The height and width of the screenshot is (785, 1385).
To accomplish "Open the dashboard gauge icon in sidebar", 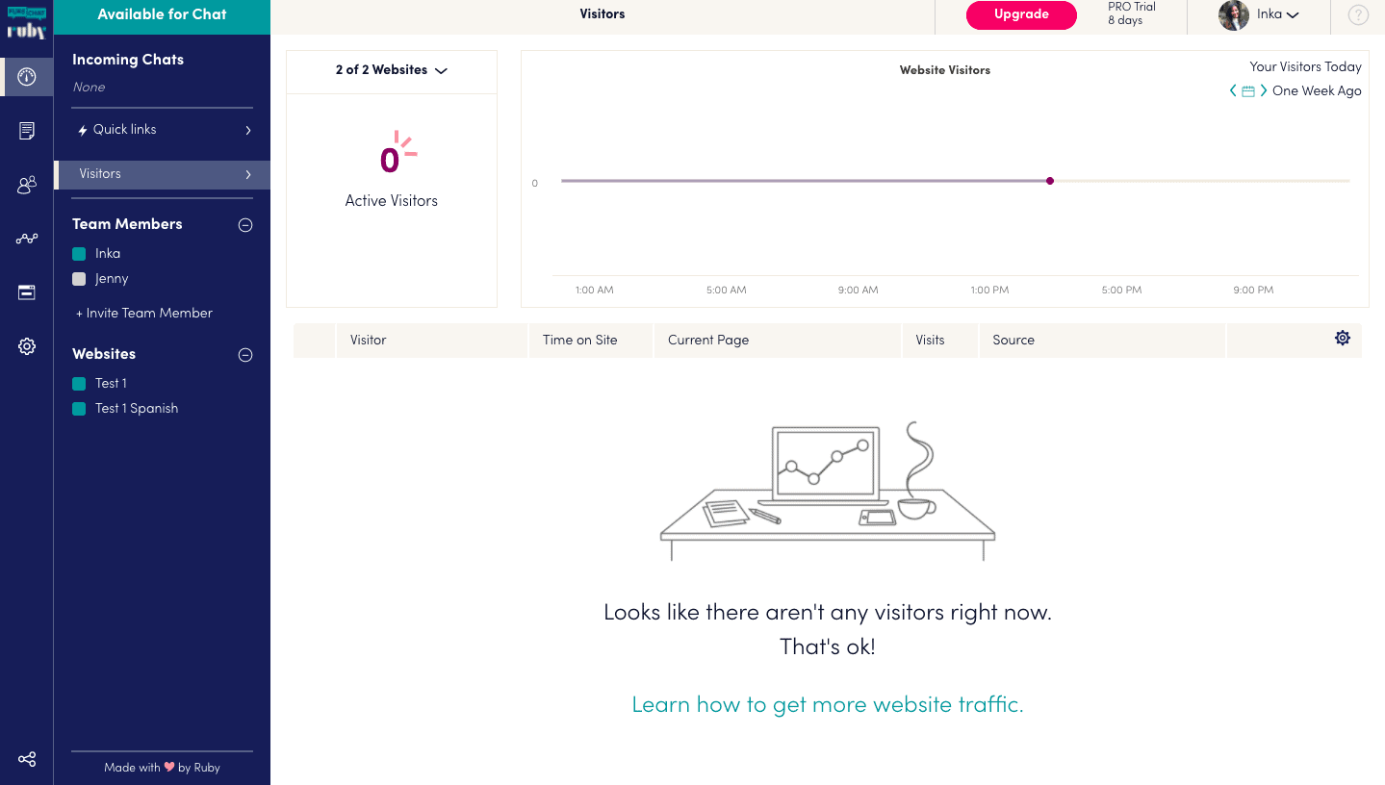I will pos(27,77).
